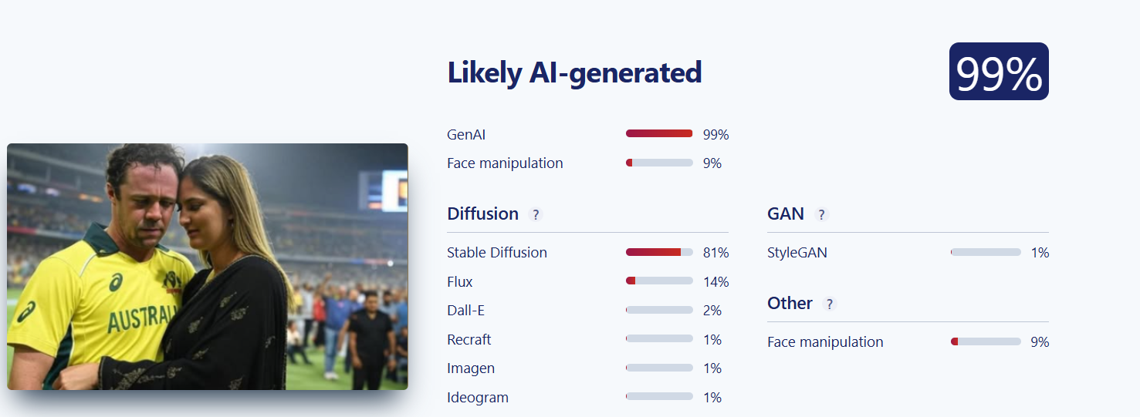The height and width of the screenshot is (417, 1140).
Task: Click the GenAI 99% progress bar
Action: pos(659,134)
